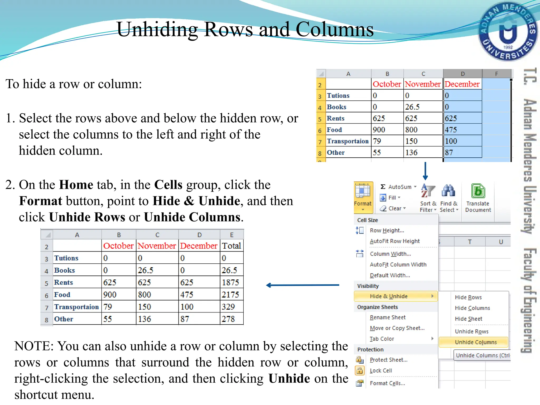The width and height of the screenshot is (540, 405).
Task: Click the AutoSum sigma icon
Action: tap(383, 187)
